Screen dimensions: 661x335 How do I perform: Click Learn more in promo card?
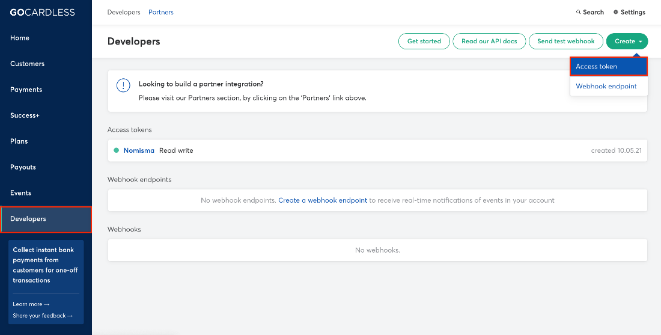(31, 304)
